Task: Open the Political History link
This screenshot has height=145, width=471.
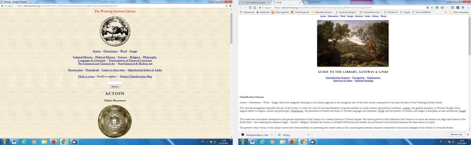Action: point(105,57)
